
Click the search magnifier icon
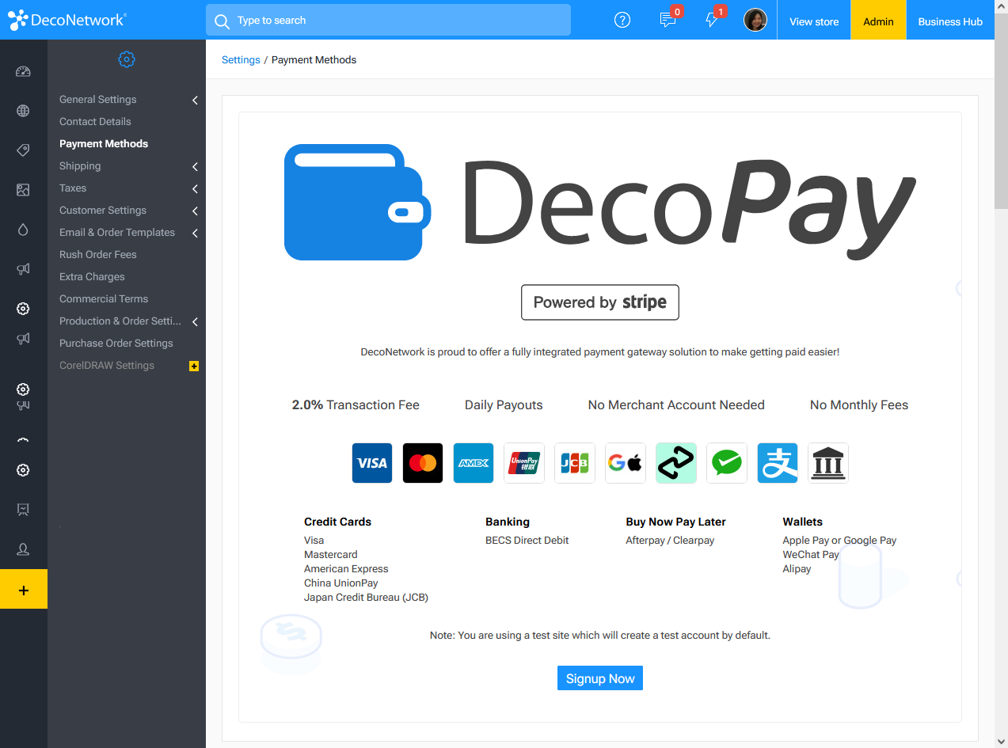(222, 21)
